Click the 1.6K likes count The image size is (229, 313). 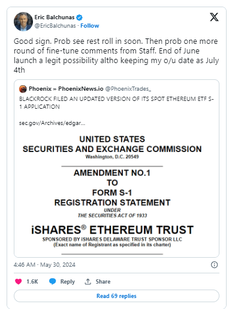pos(32,282)
